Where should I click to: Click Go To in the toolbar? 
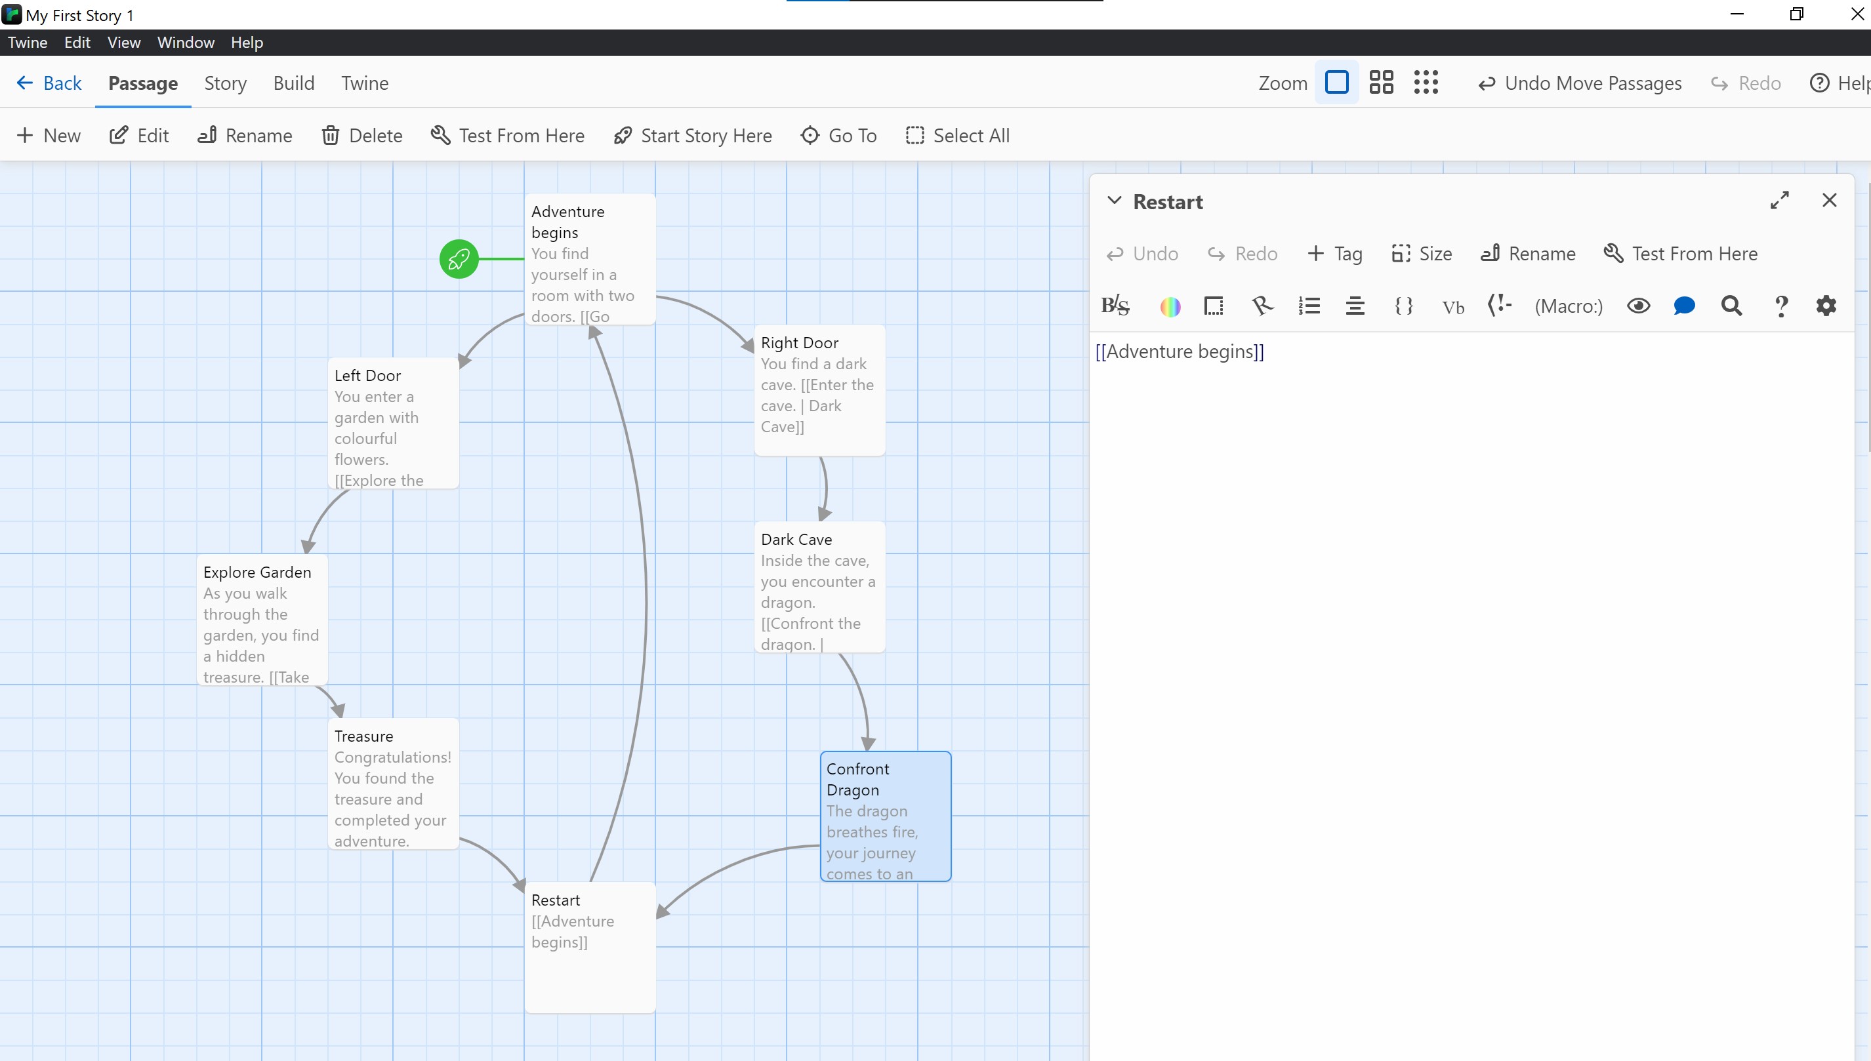(x=838, y=136)
